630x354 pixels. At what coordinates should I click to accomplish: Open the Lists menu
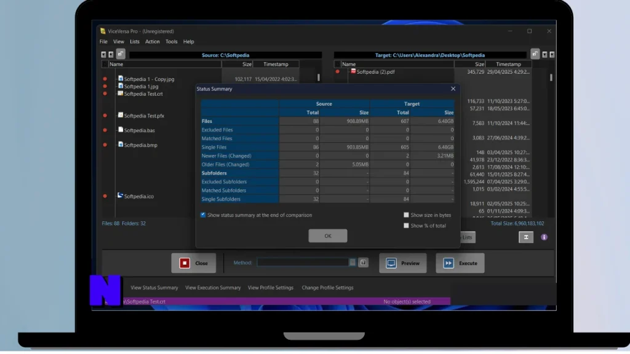tap(135, 41)
